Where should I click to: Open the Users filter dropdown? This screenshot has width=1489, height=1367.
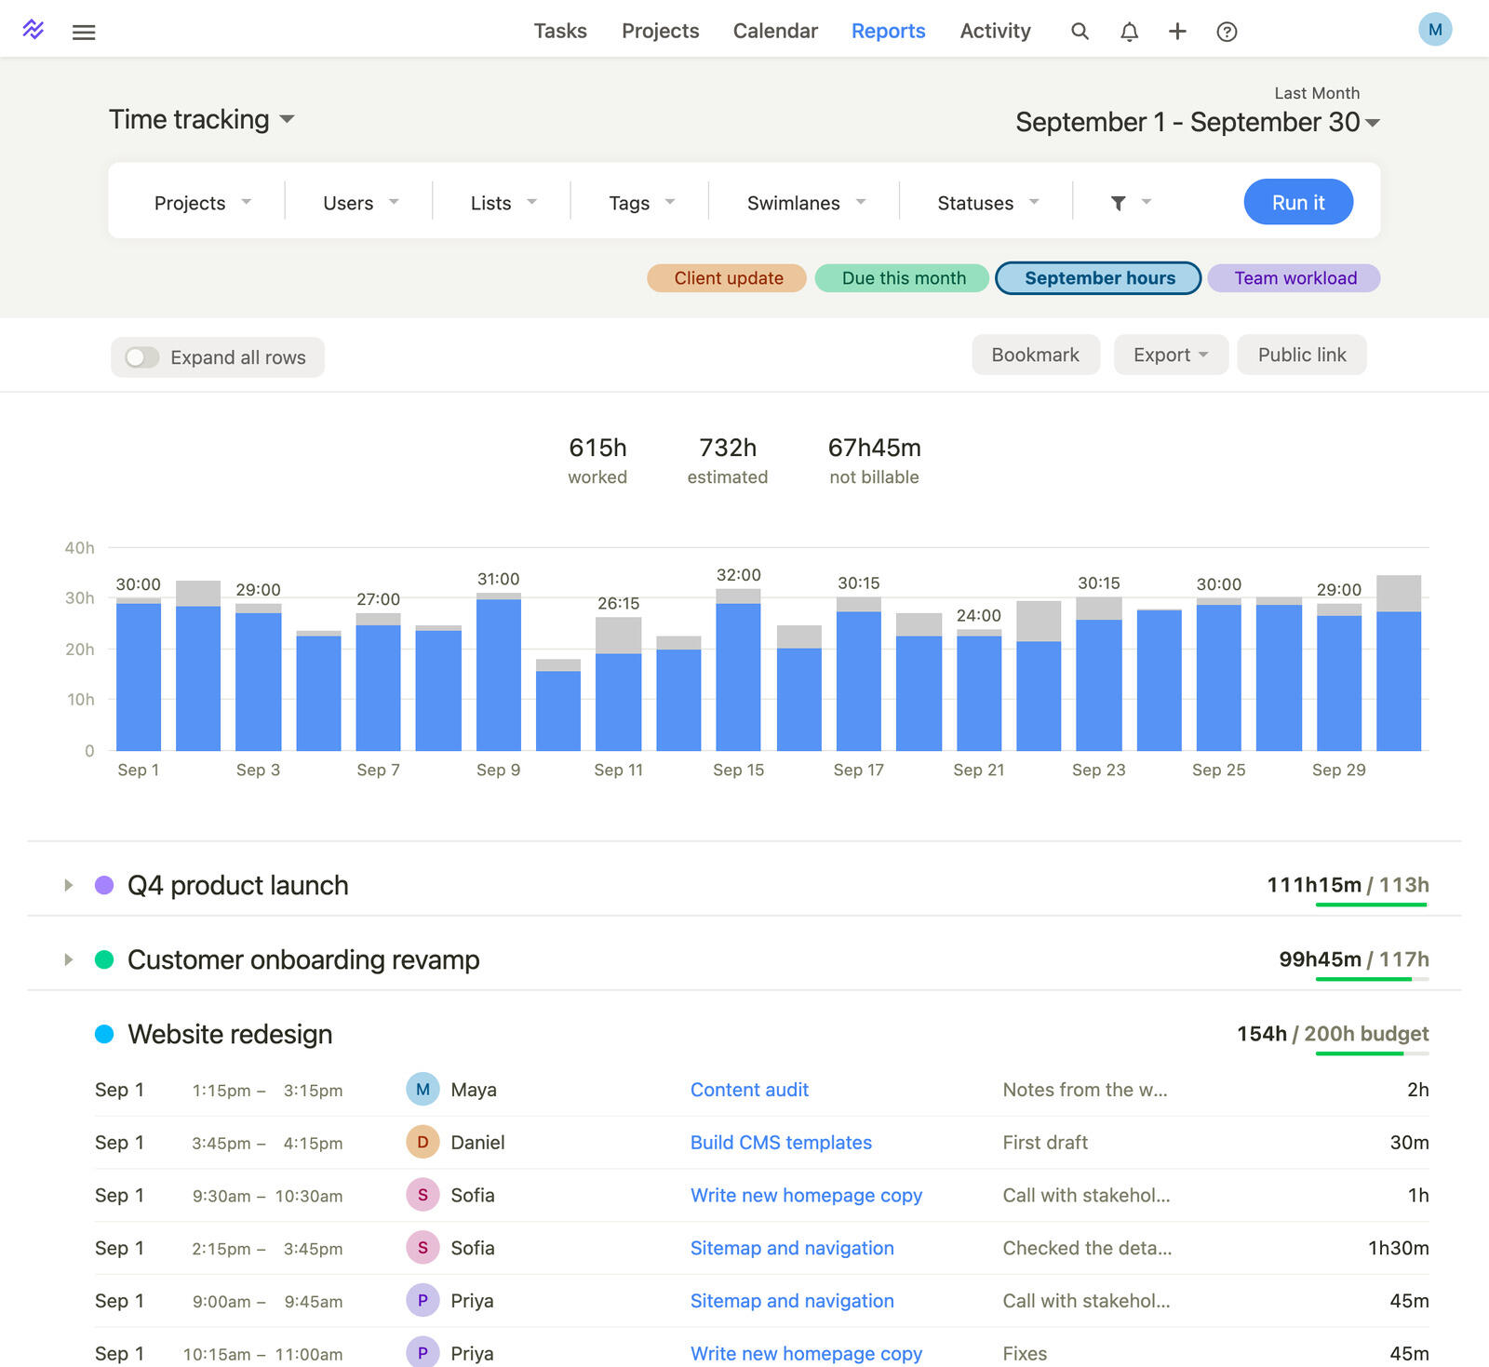[x=360, y=203]
